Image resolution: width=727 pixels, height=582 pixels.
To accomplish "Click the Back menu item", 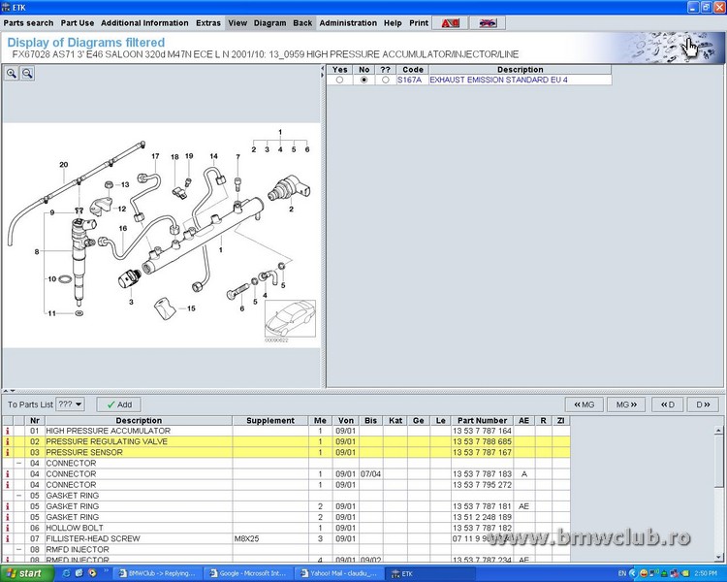I will [x=302, y=22].
